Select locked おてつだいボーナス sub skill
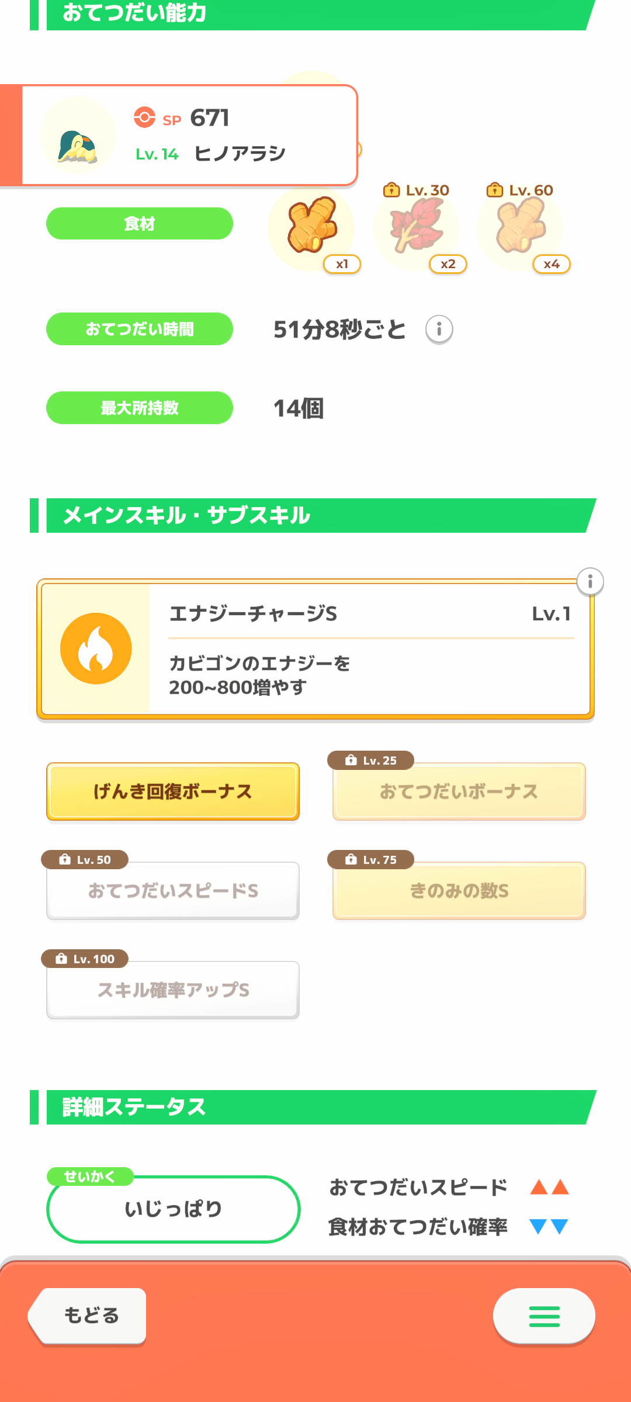Viewport: 631px width, 1402px height. point(459,792)
